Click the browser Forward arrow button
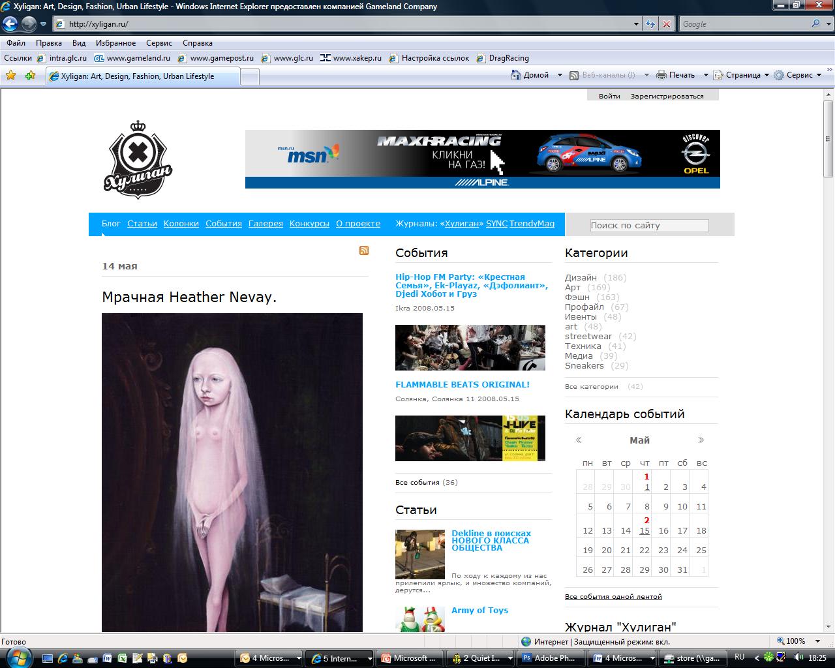The width and height of the screenshot is (835, 668). (x=29, y=24)
